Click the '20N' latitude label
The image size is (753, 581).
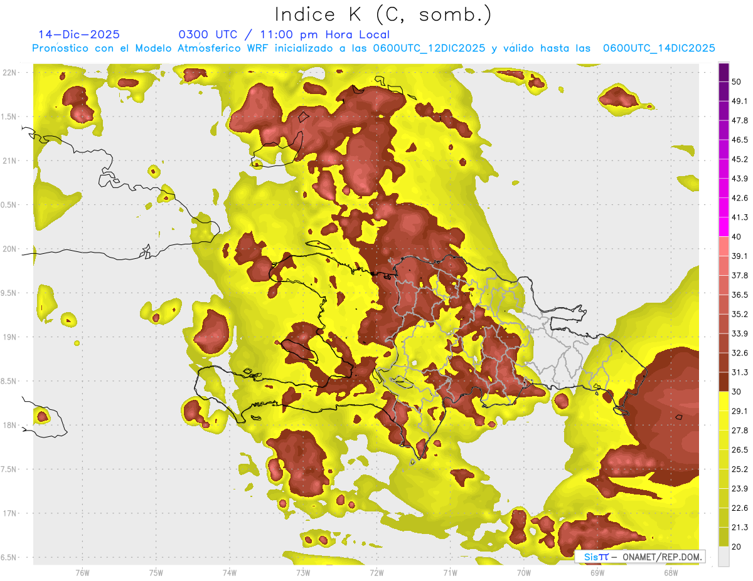(x=10, y=249)
